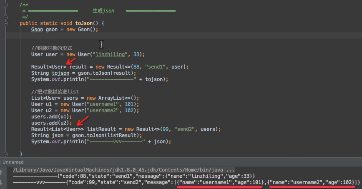362x189 pixels.
Task: Click the fold marker beside the */ line
Action: 5,17
